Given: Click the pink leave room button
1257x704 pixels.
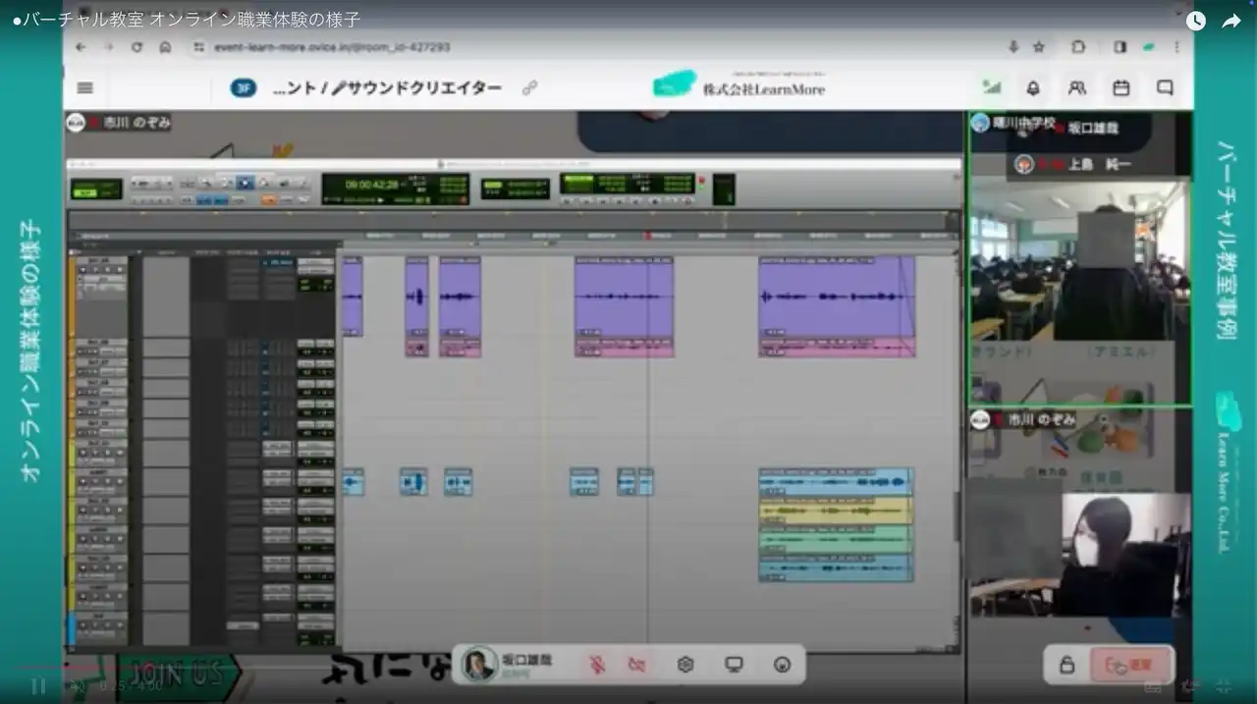Looking at the screenshot, I should point(1129,665).
